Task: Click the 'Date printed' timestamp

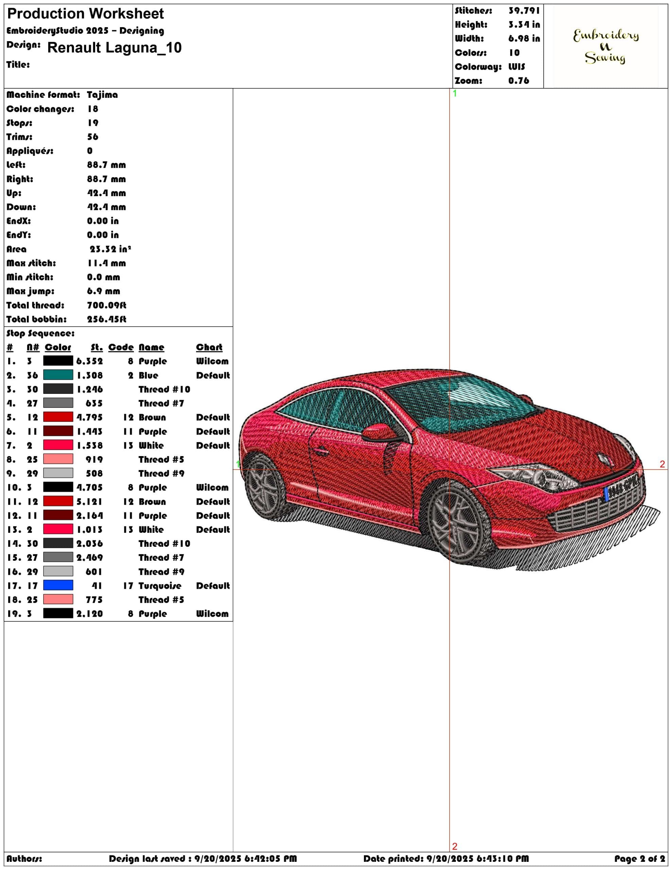Action: point(446,858)
